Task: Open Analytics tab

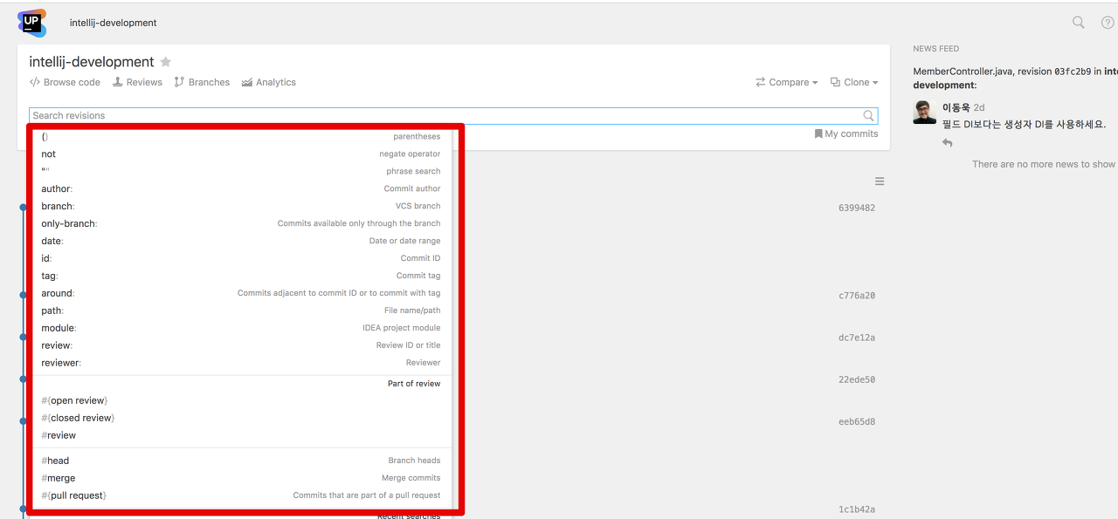Action: [269, 82]
